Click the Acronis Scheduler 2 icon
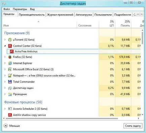146x133 pixels. (x=10, y=109)
